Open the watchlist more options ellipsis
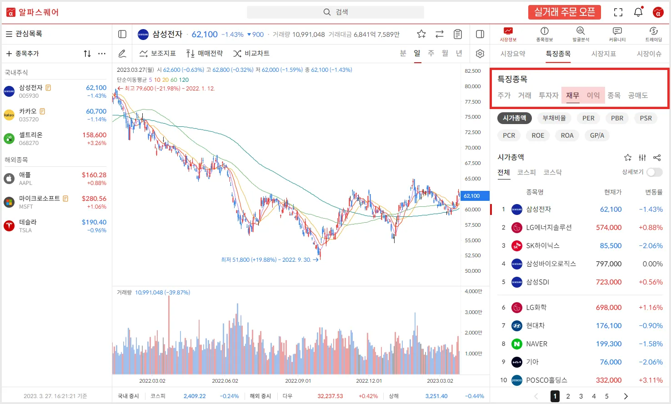 (102, 54)
